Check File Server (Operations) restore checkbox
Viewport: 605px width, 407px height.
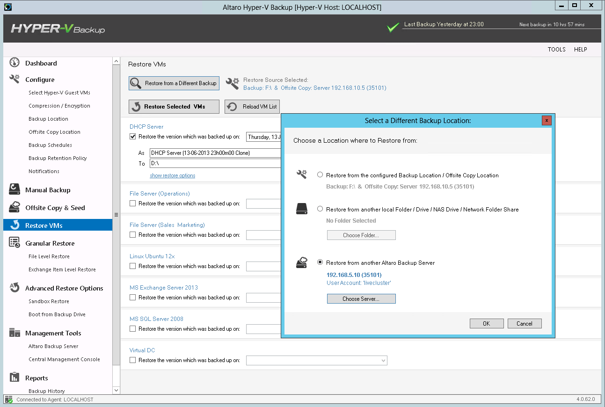132,203
